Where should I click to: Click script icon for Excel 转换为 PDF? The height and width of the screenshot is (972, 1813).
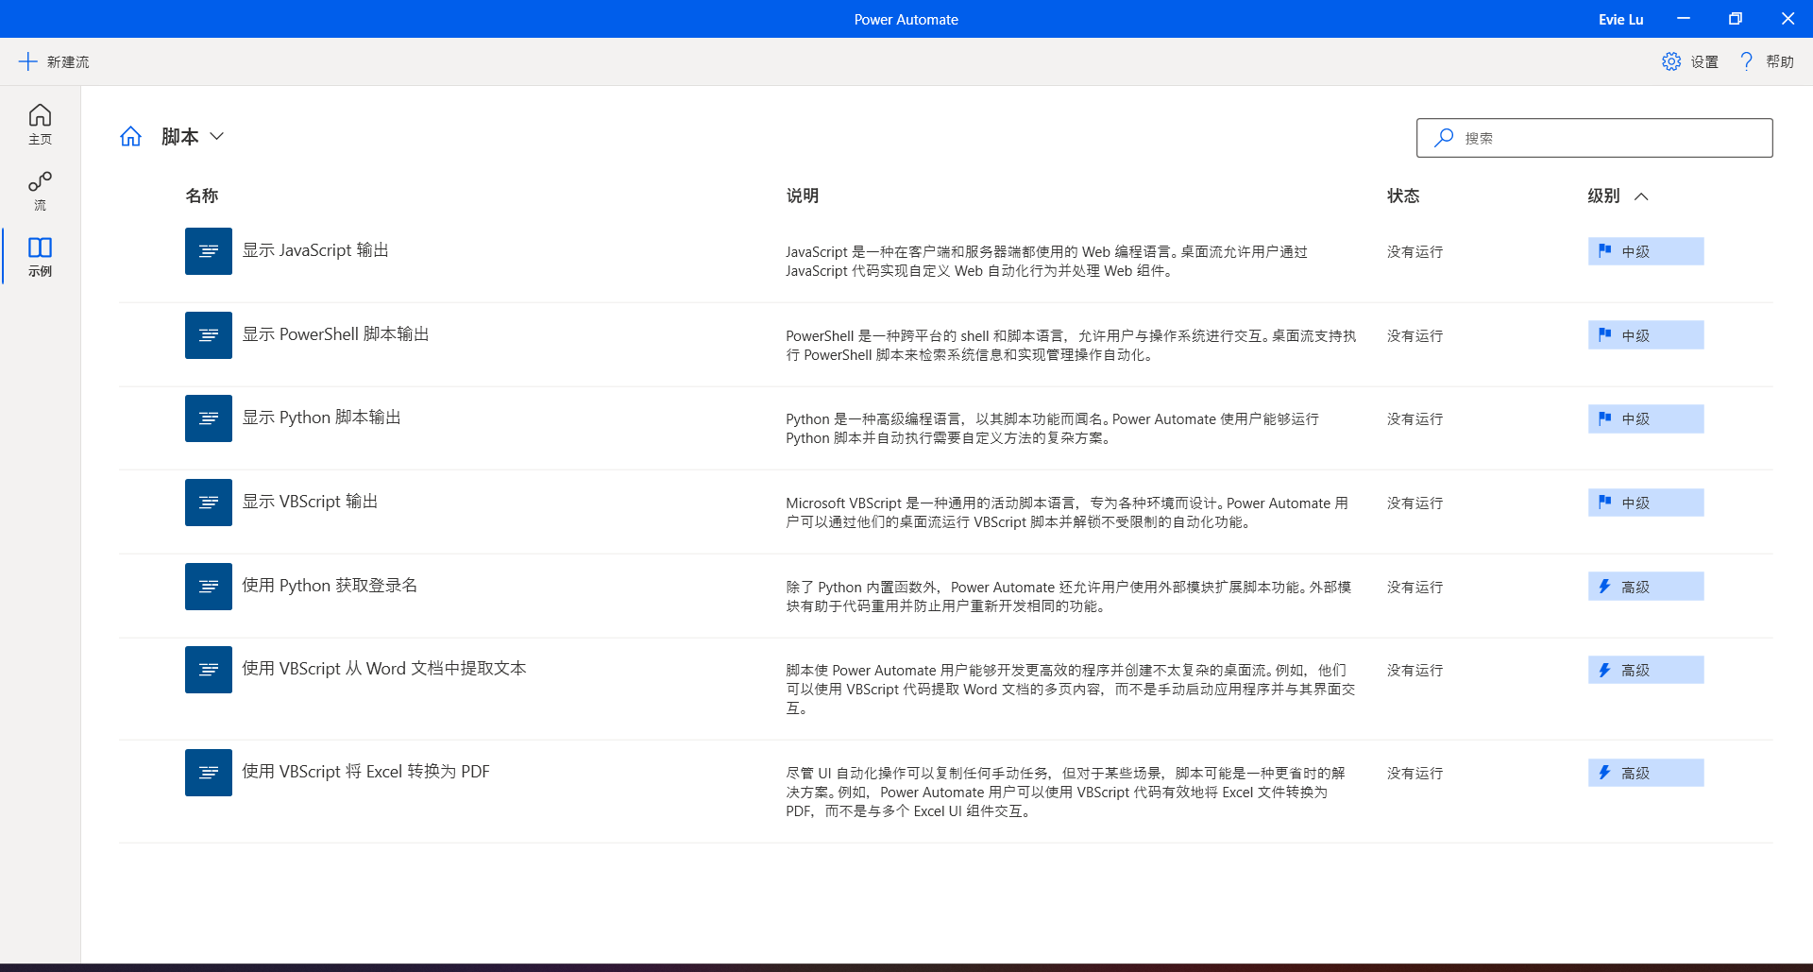[x=209, y=773]
